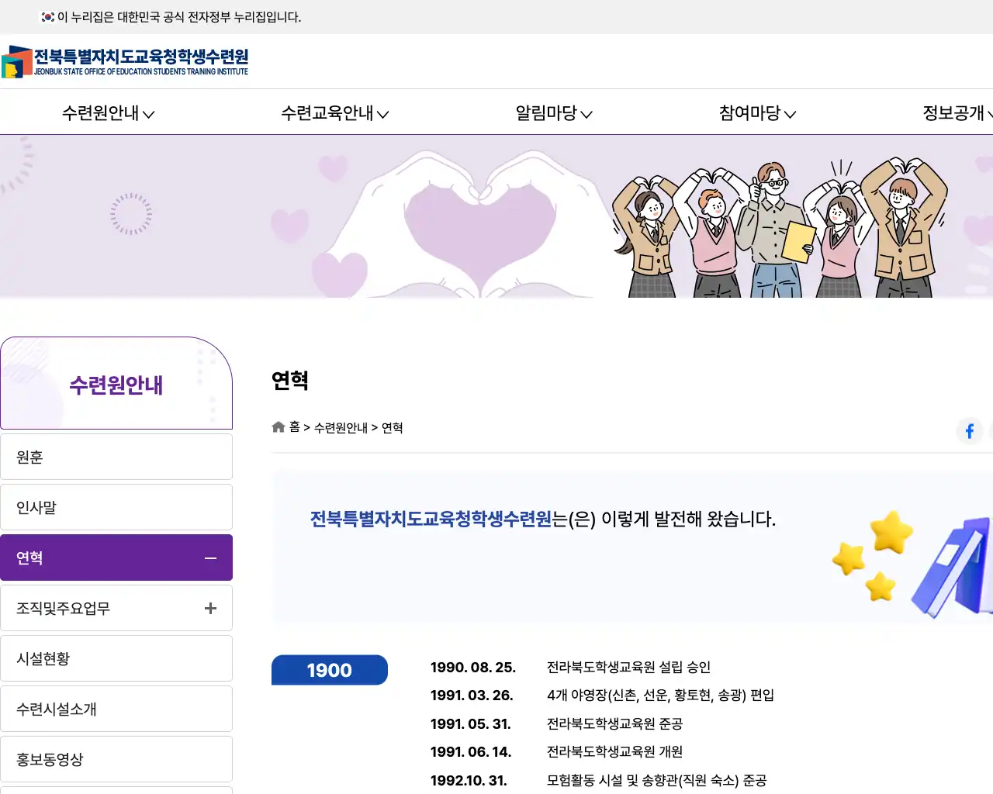This screenshot has height=794, width=993.
Task: Click the Korean flag icon in top banner
Action: pyautogui.click(x=48, y=17)
